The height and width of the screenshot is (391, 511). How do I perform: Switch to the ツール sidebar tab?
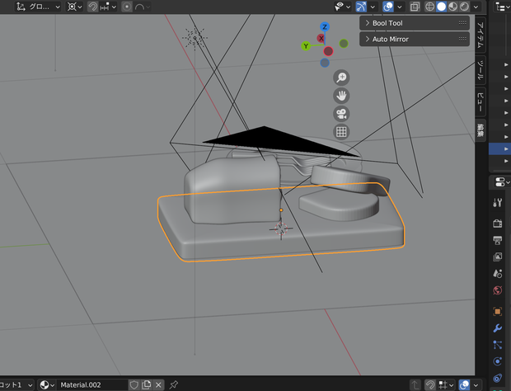[x=481, y=70]
